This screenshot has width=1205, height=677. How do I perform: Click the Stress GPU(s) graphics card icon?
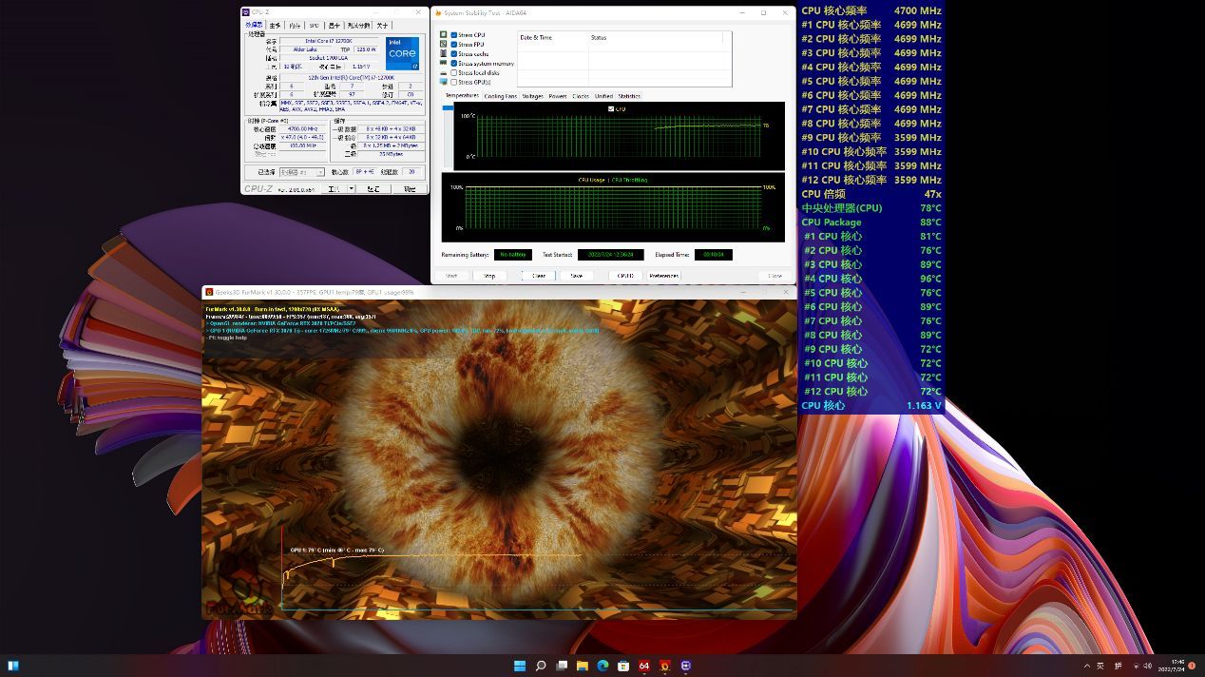(443, 82)
